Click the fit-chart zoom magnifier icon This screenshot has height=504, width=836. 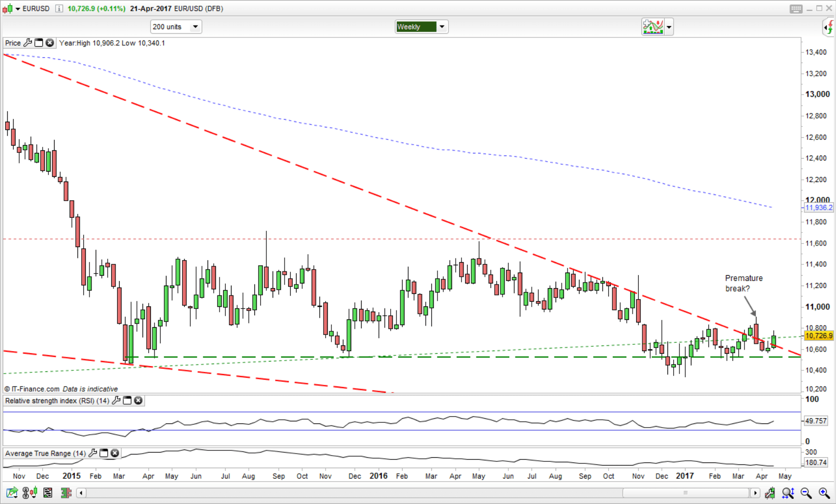pyautogui.click(x=789, y=493)
